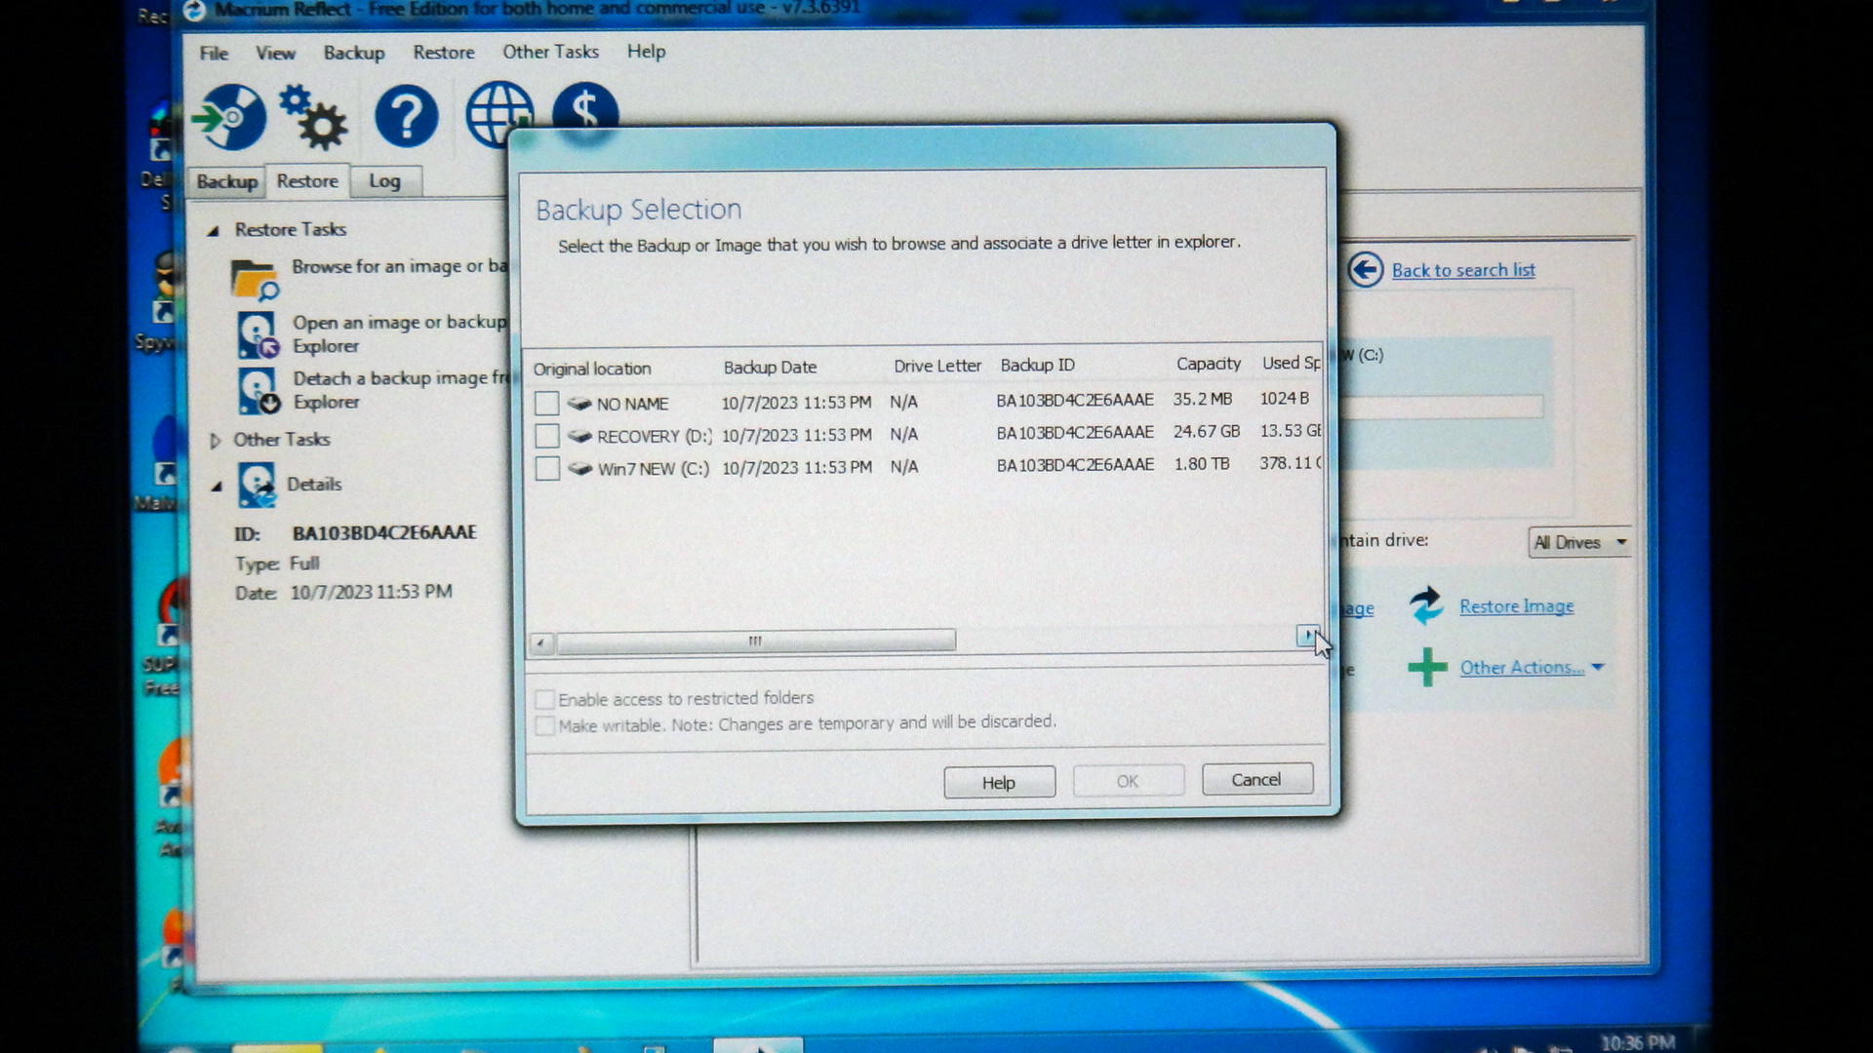This screenshot has width=1873, height=1053.
Task: Check the RECOVERY (D:) partition checkbox
Action: [x=547, y=436]
